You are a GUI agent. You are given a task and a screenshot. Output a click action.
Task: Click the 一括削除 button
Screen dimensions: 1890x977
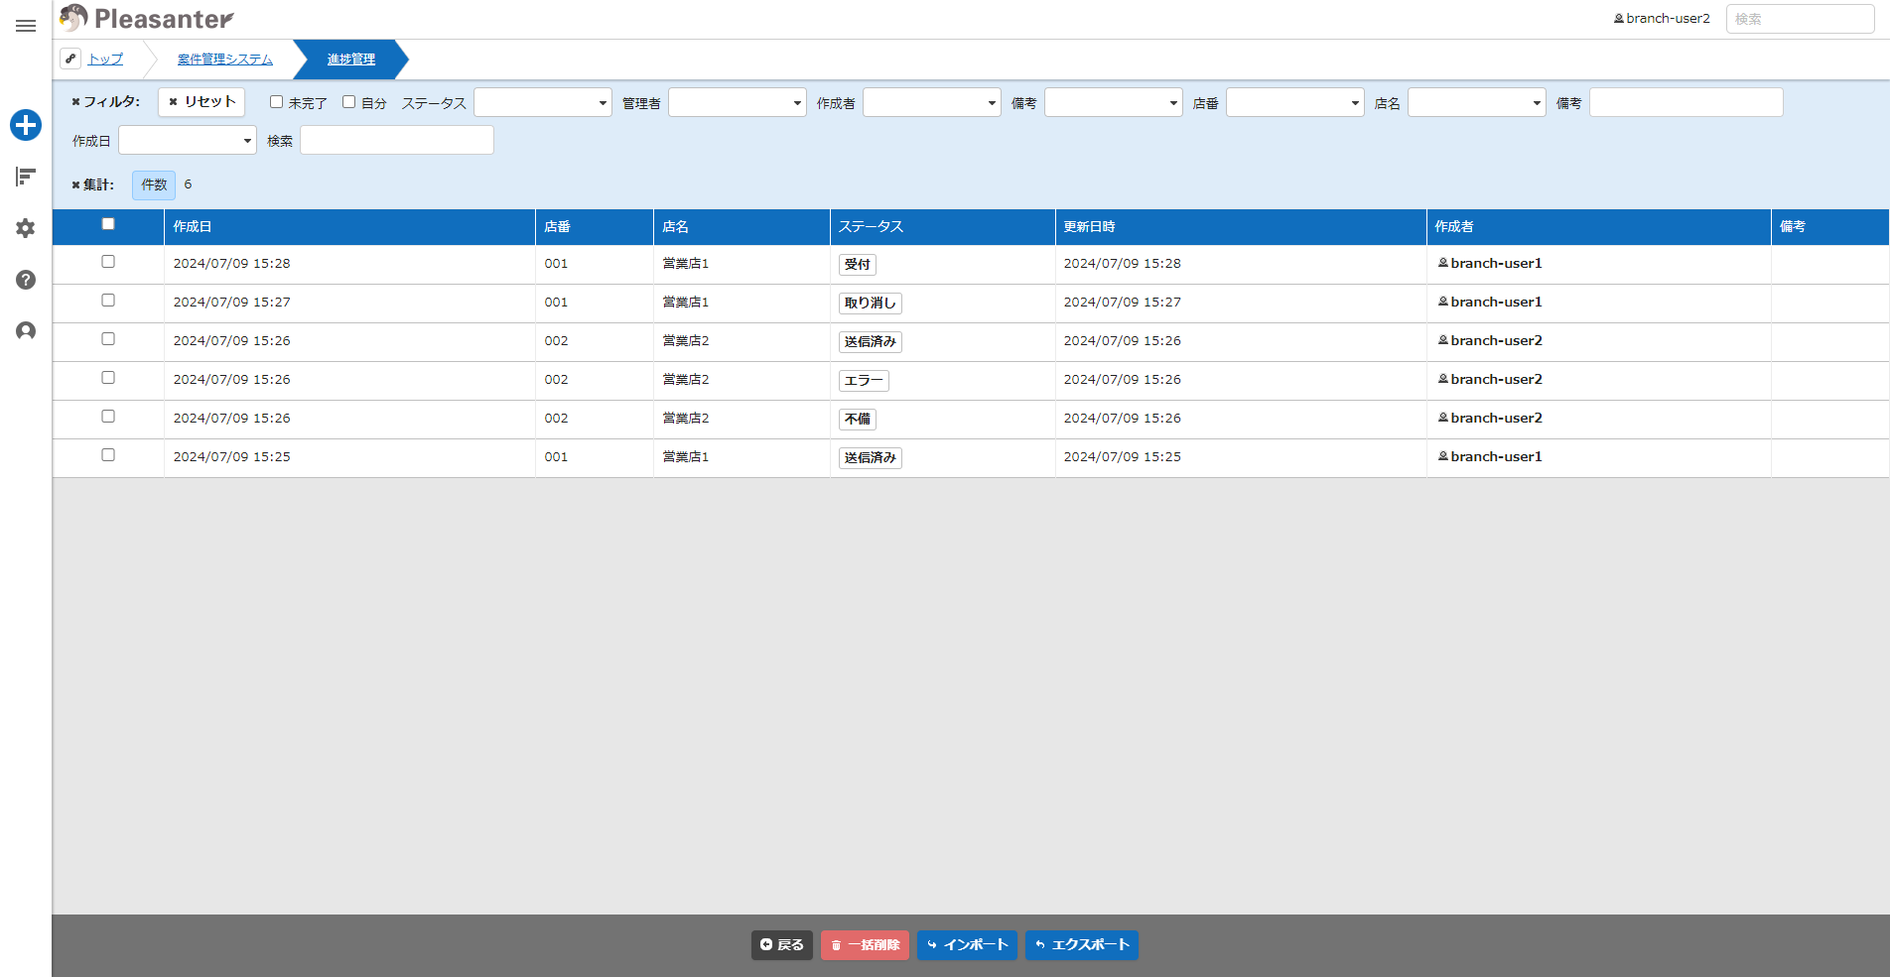tap(865, 945)
